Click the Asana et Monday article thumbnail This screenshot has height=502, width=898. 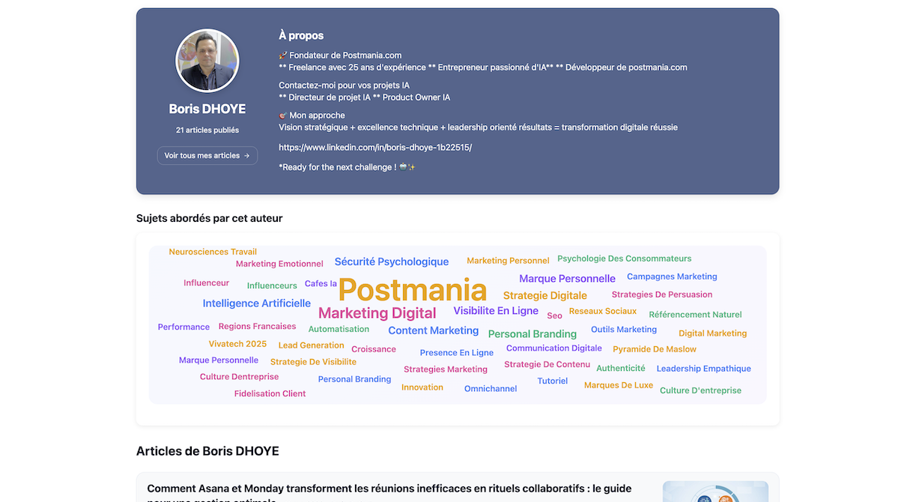[x=715, y=492]
